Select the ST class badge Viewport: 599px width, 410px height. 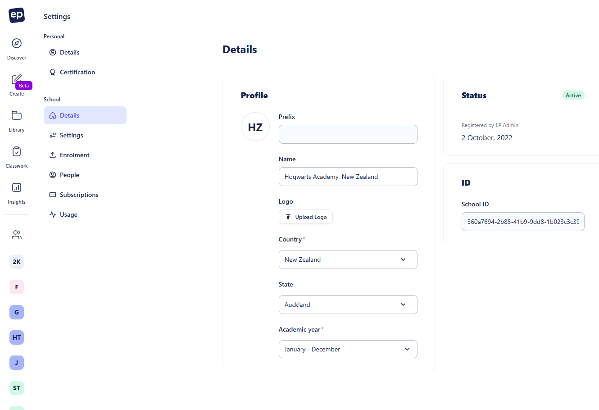pos(17,388)
